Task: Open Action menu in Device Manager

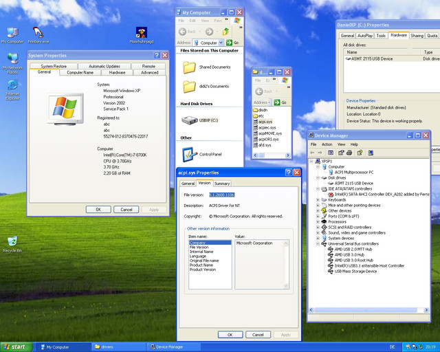Action: [x=327, y=144]
